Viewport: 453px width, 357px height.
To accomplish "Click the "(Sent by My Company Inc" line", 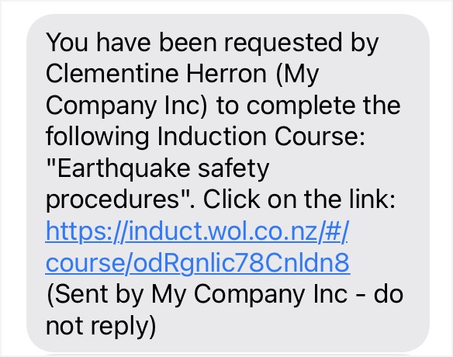I will 197,295.
